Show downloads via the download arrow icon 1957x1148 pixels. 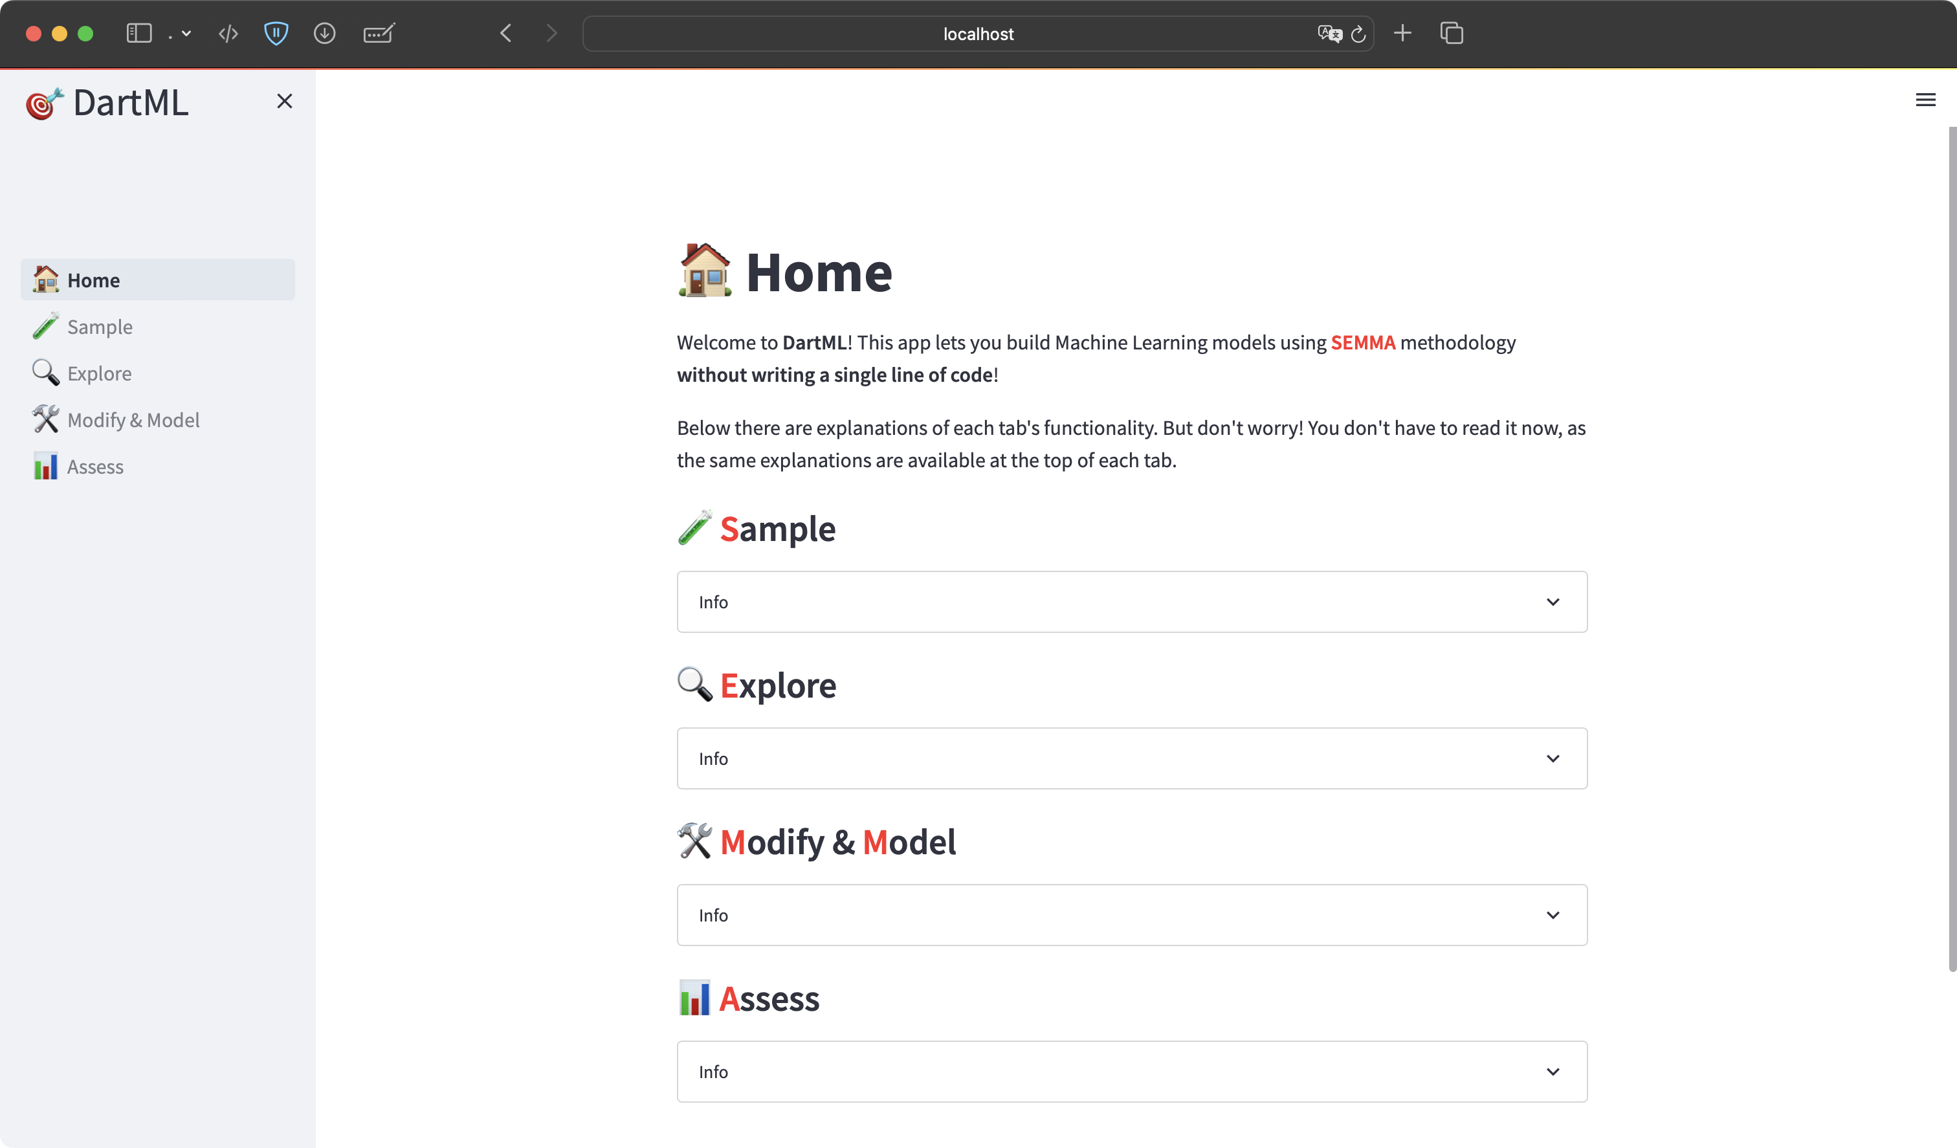[325, 34]
